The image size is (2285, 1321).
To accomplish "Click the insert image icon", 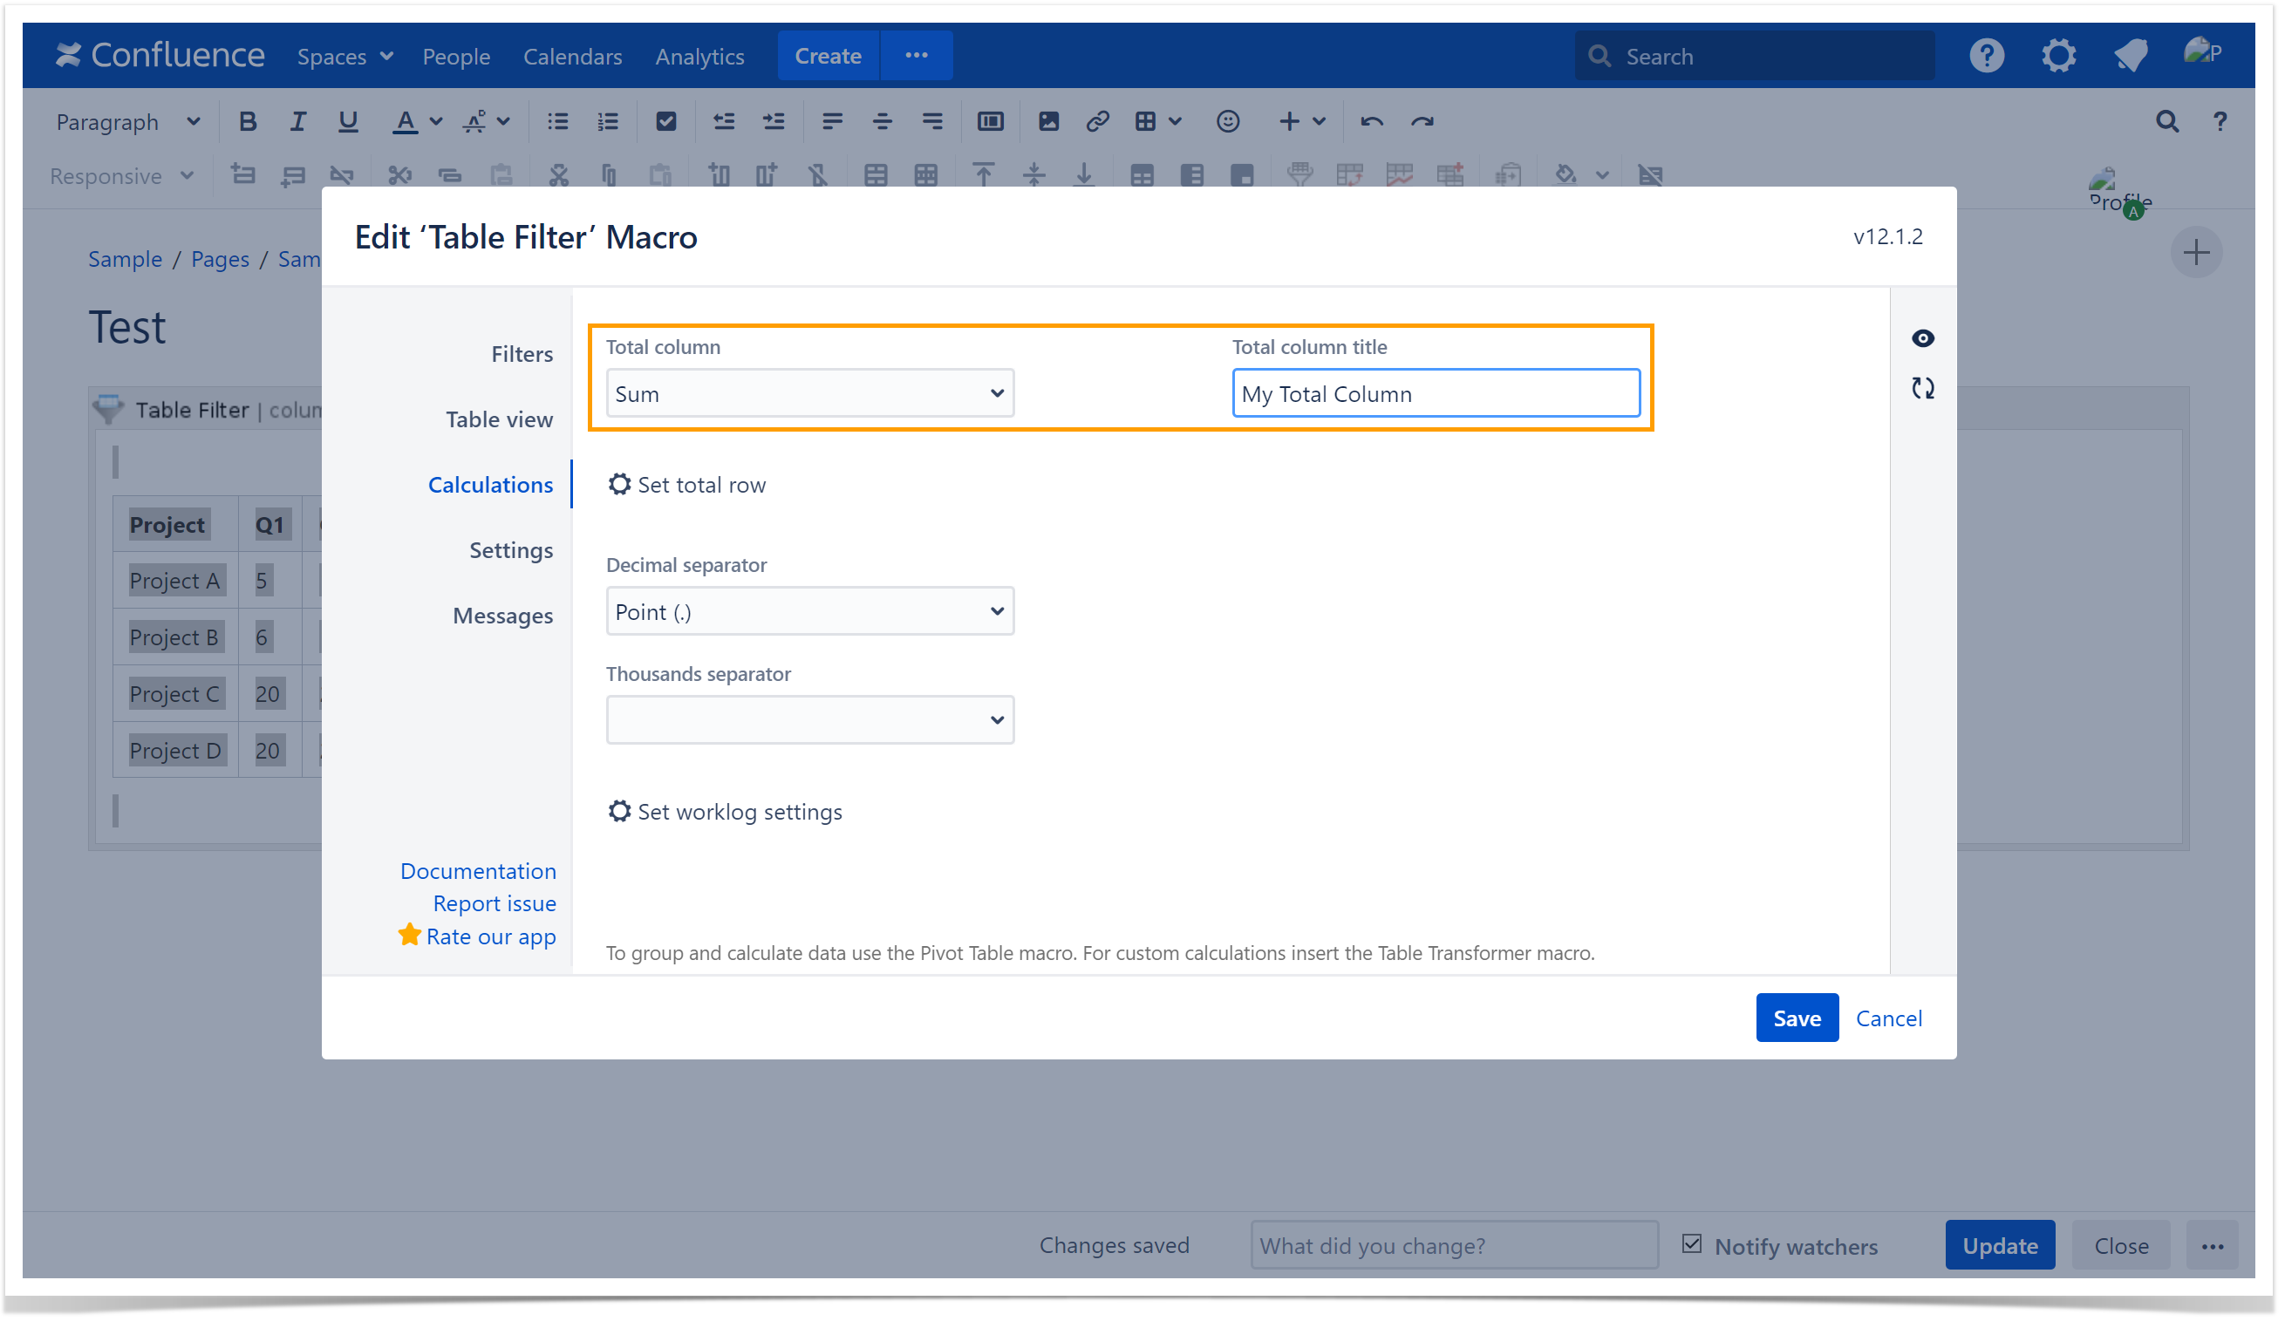I will [1048, 121].
